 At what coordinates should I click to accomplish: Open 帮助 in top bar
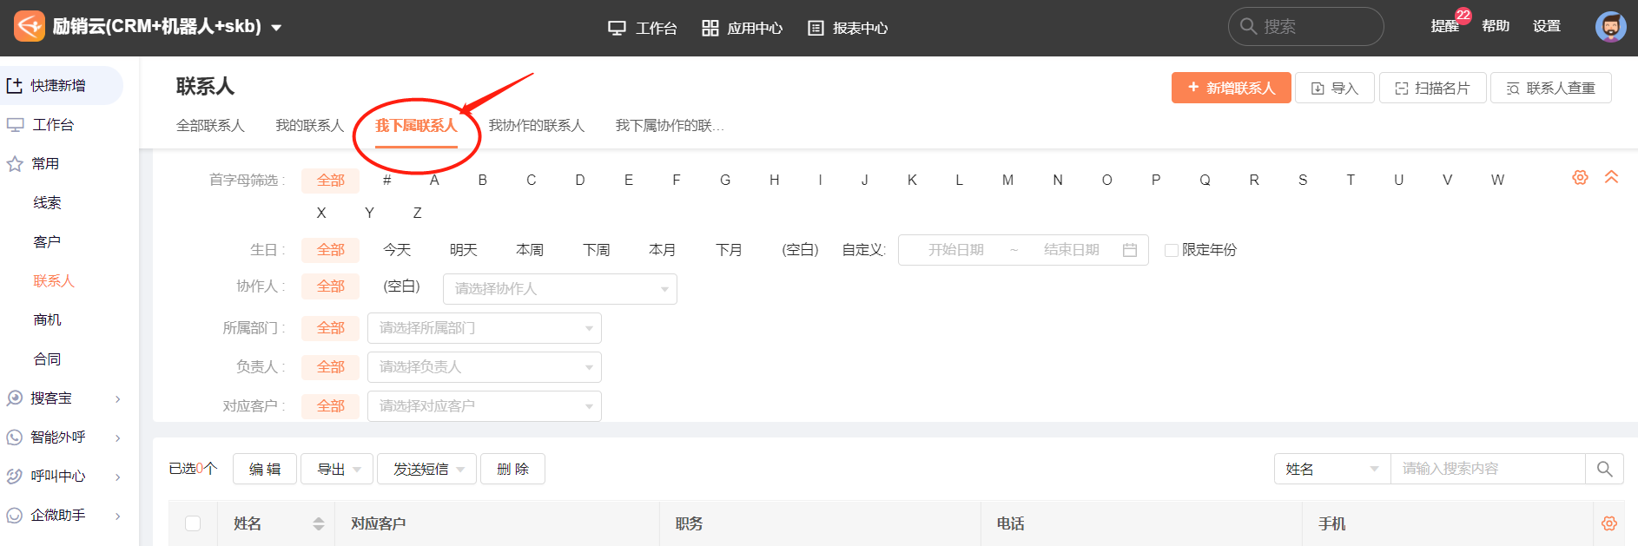coord(1496,26)
